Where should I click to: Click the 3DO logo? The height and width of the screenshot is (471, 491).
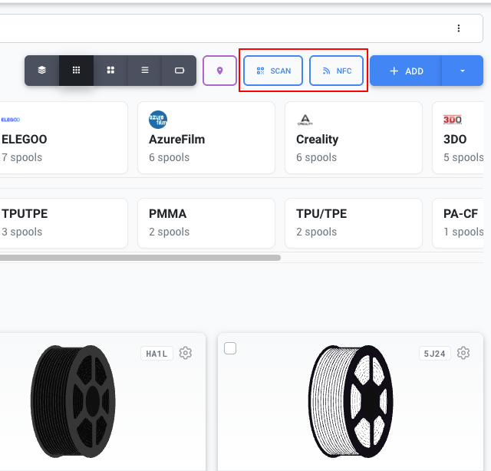[453, 120]
